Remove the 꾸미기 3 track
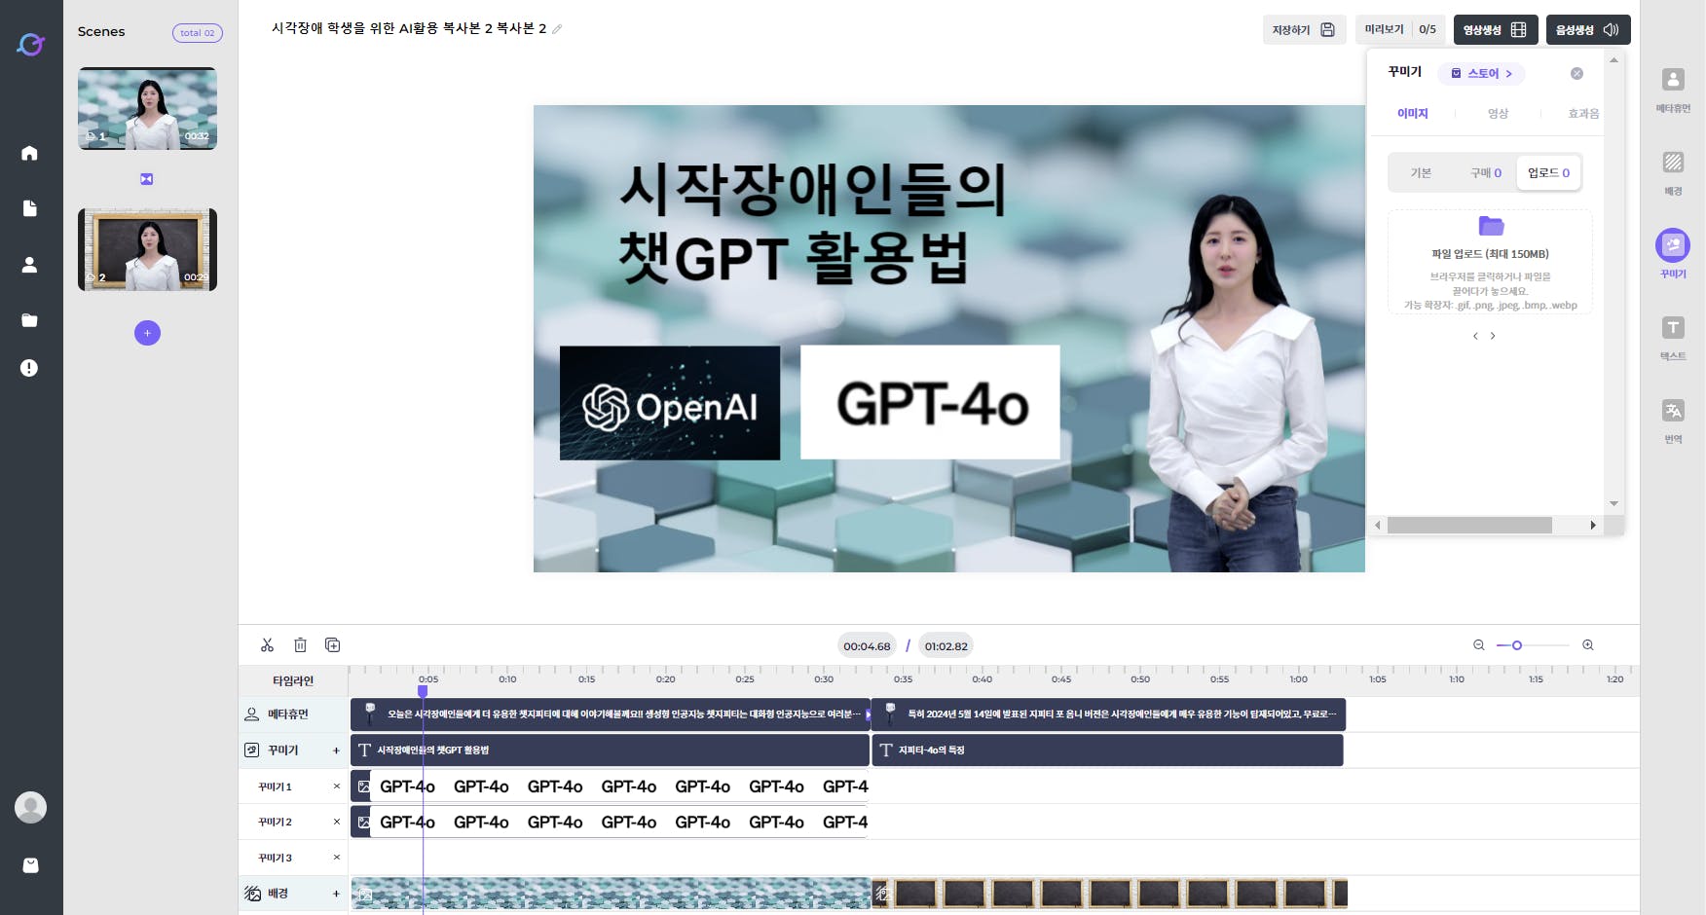This screenshot has width=1706, height=915. (337, 858)
